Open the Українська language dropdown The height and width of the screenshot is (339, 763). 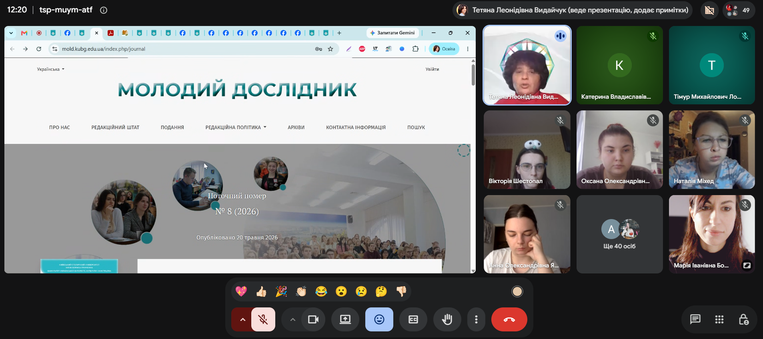tap(51, 69)
